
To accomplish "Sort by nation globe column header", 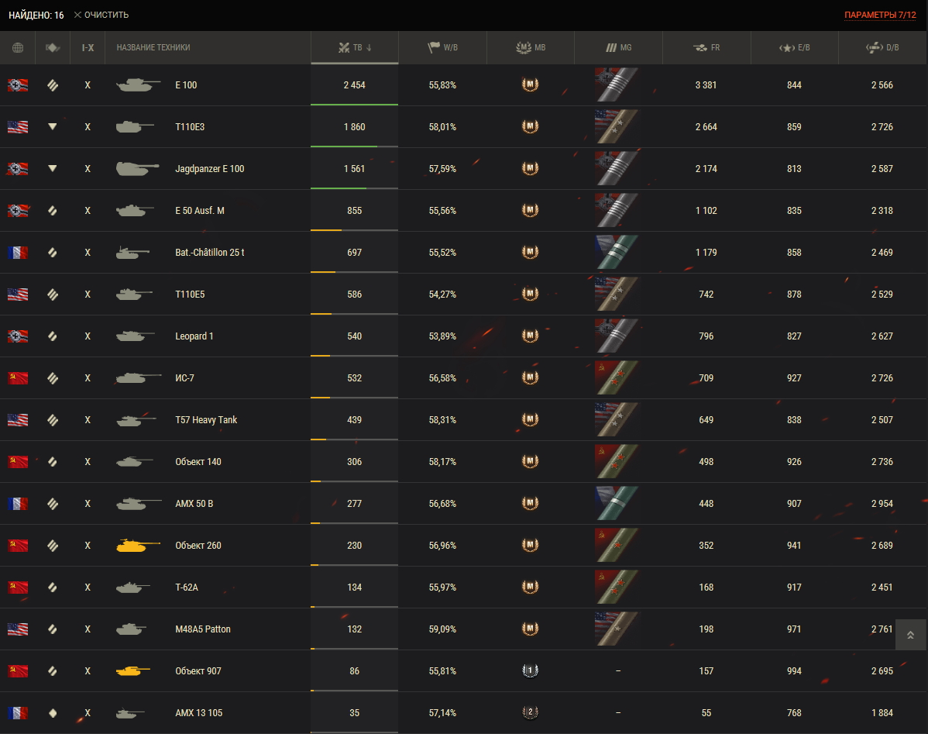I will click(18, 47).
